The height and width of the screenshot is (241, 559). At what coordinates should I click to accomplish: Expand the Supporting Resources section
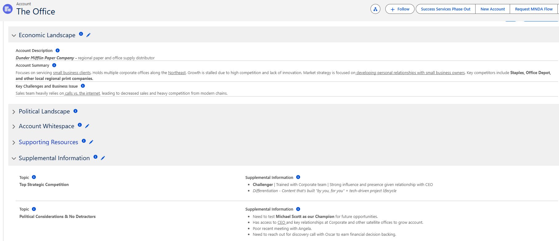pos(14,143)
